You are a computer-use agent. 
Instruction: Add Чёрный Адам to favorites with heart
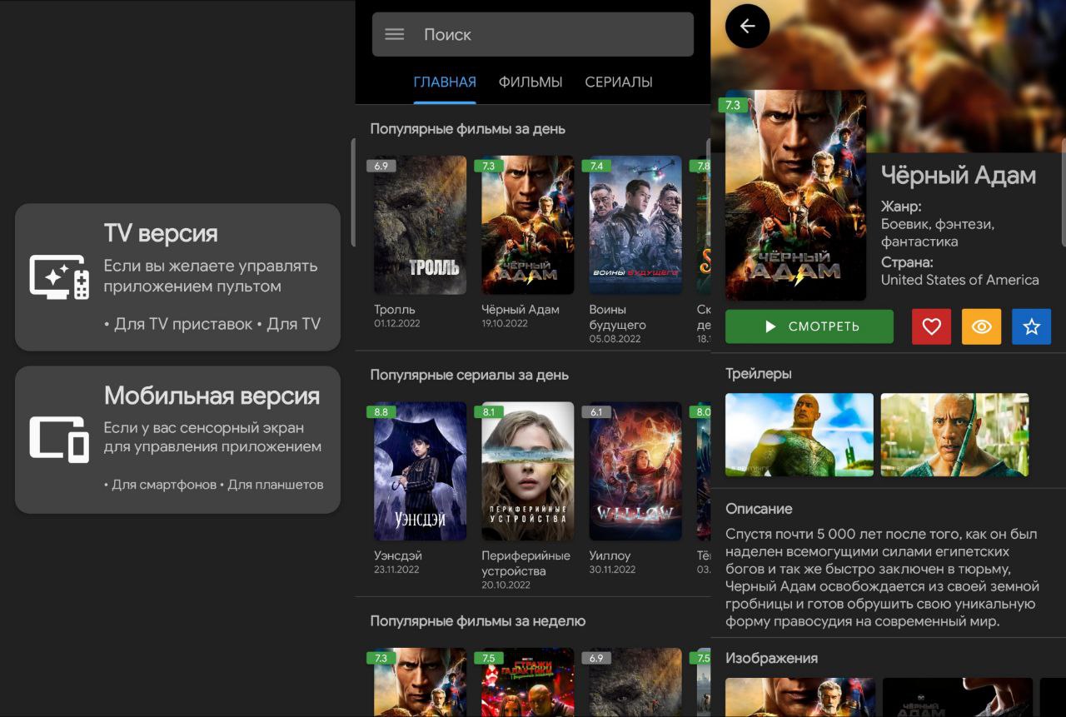931,326
